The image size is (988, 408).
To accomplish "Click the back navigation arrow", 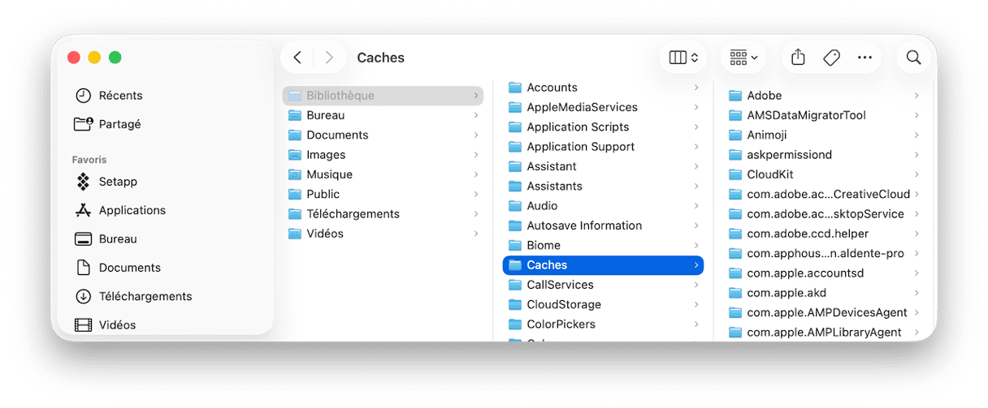I will [x=297, y=58].
